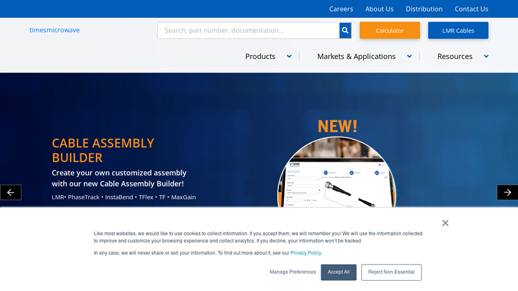
Task: Follow the Privacy Policy link
Action: click(306, 253)
